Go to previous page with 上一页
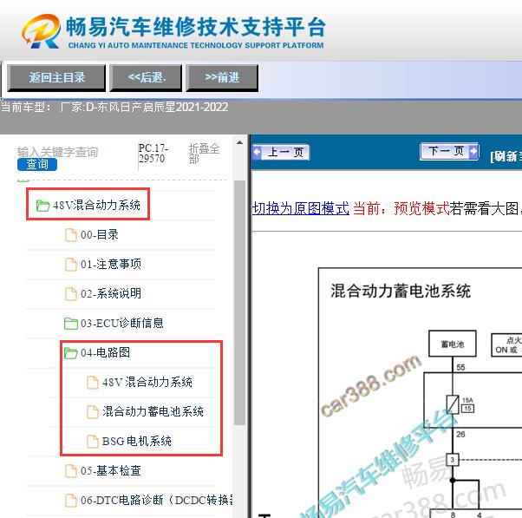The height and width of the screenshot is (518, 522). [281, 152]
